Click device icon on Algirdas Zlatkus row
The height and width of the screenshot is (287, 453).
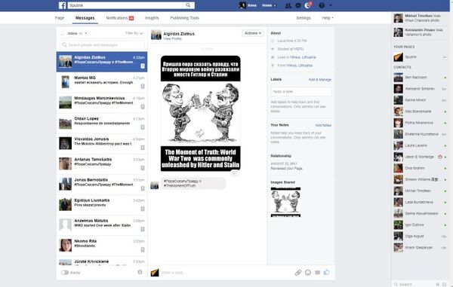143,66
